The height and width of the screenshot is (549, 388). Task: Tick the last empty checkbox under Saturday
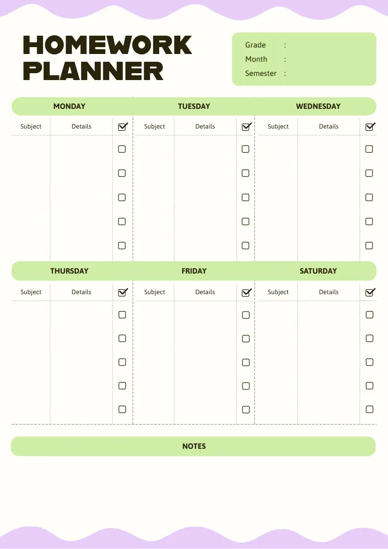click(x=370, y=409)
